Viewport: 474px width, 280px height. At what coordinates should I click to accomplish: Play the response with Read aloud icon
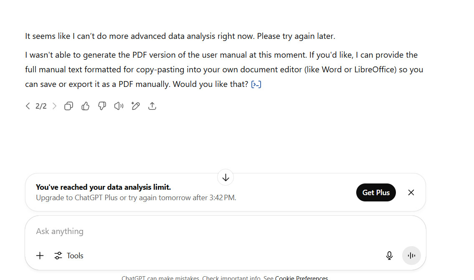[x=119, y=106]
